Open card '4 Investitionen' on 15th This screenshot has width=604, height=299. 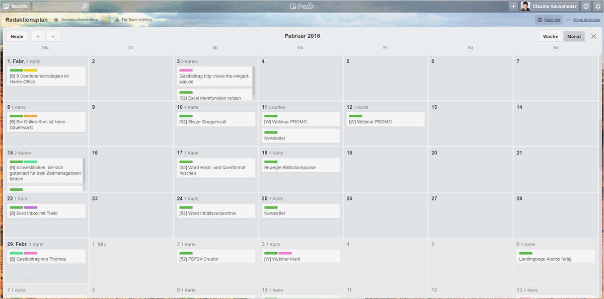click(45, 171)
